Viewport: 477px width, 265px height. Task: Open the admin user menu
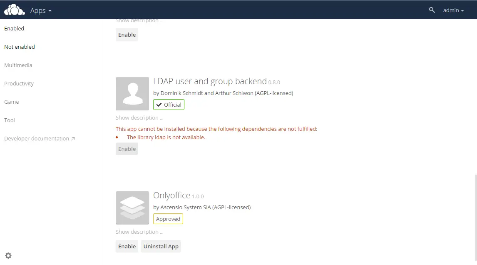click(453, 10)
